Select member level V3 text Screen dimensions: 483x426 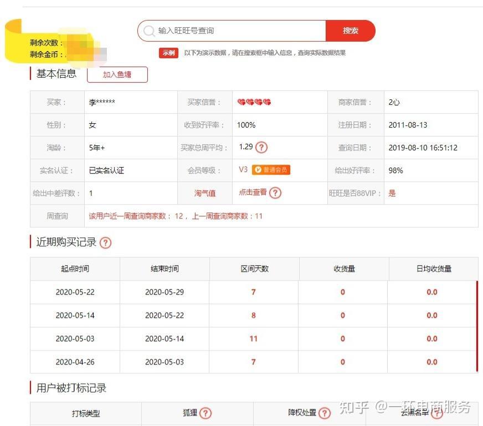(243, 169)
